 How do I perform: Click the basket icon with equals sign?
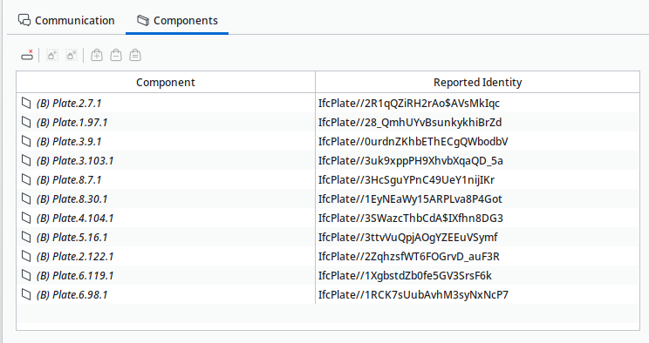pos(135,55)
